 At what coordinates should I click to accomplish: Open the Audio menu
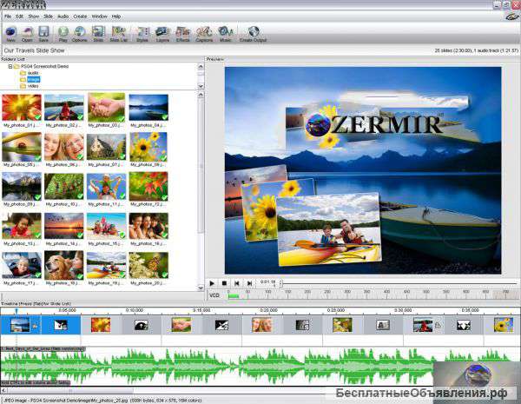click(63, 17)
